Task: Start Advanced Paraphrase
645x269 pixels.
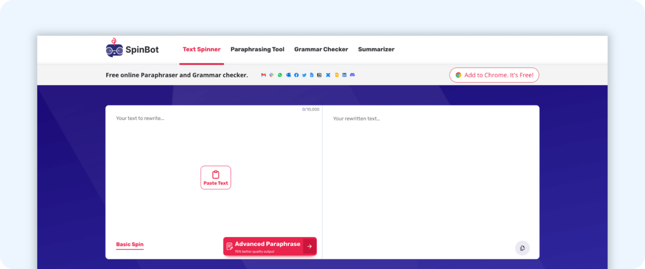Action: tap(270, 246)
